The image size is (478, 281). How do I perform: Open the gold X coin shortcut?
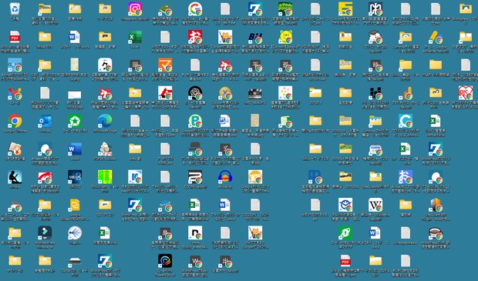point(225,93)
